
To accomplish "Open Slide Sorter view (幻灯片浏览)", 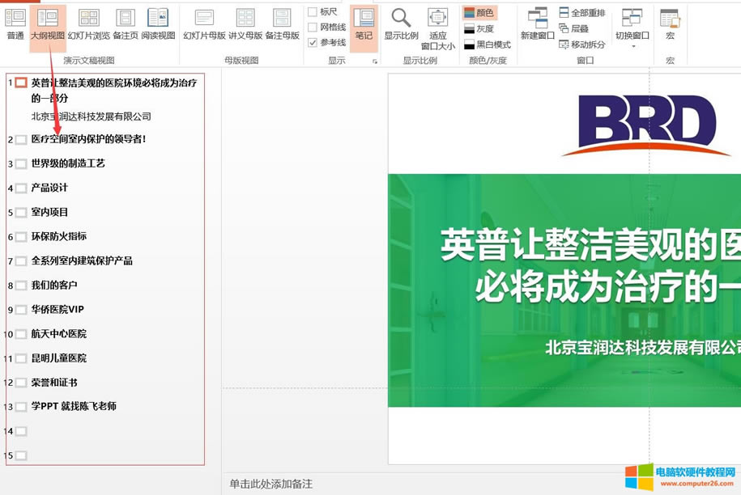I will click(89, 23).
